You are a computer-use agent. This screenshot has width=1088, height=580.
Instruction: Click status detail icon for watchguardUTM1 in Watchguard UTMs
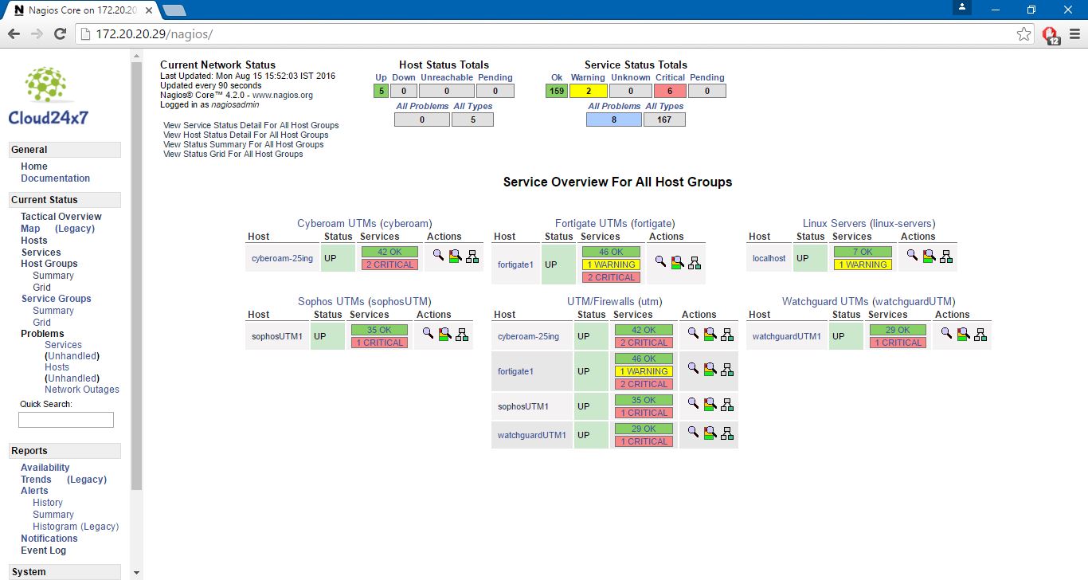(963, 335)
